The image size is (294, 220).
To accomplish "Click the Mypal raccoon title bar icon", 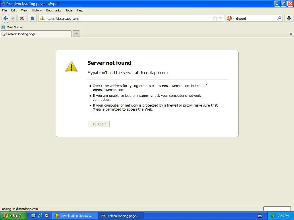I will [x=3, y=3].
